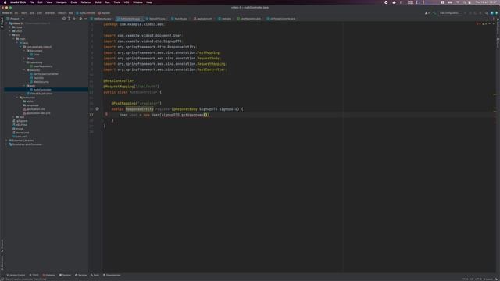Screen dimensions: 500x281
Task: Open Services tool window
Action: (x=81, y=275)
